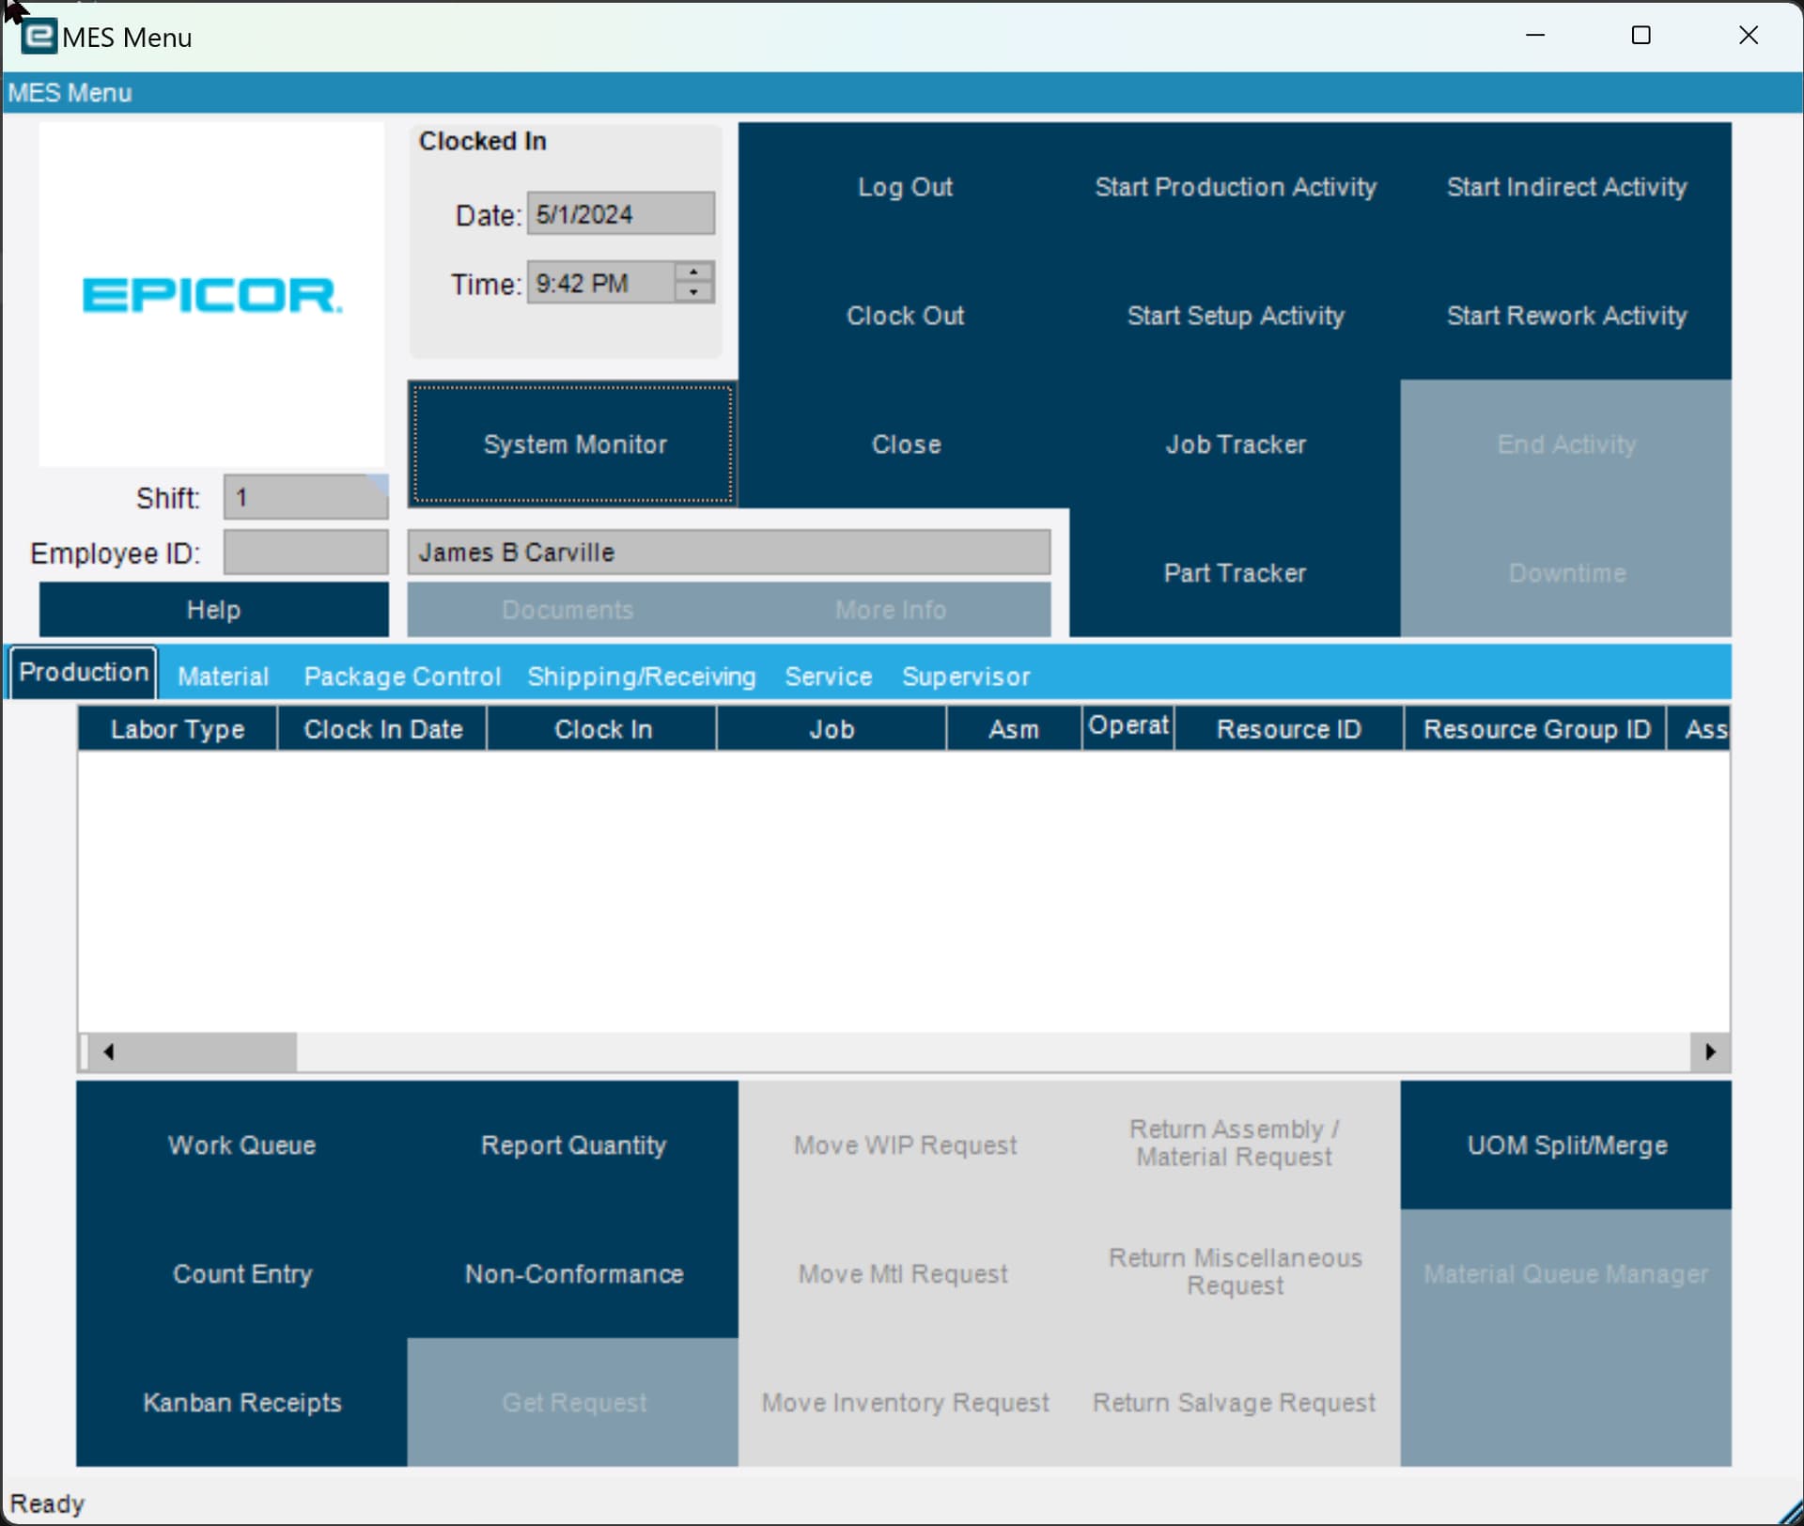Viewport: 1804px width, 1526px height.
Task: Launch the Job Tracker
Action: click(x=1235, y=444)
